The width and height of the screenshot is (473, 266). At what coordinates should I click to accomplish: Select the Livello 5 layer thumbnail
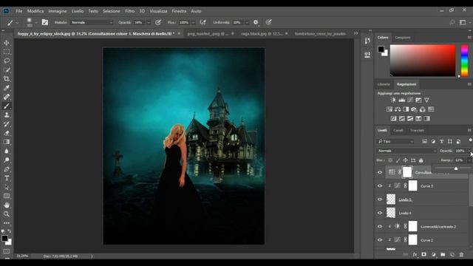pos(391,199)
